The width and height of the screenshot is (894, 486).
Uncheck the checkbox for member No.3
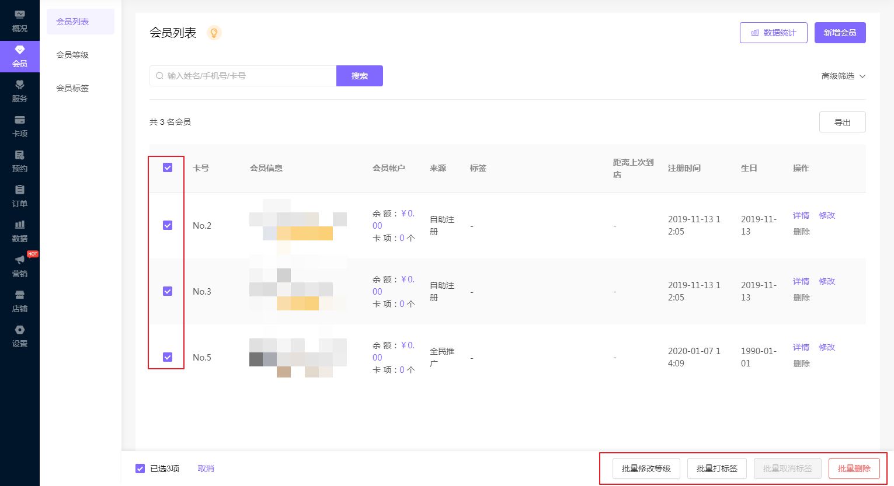tap(168, 291)
